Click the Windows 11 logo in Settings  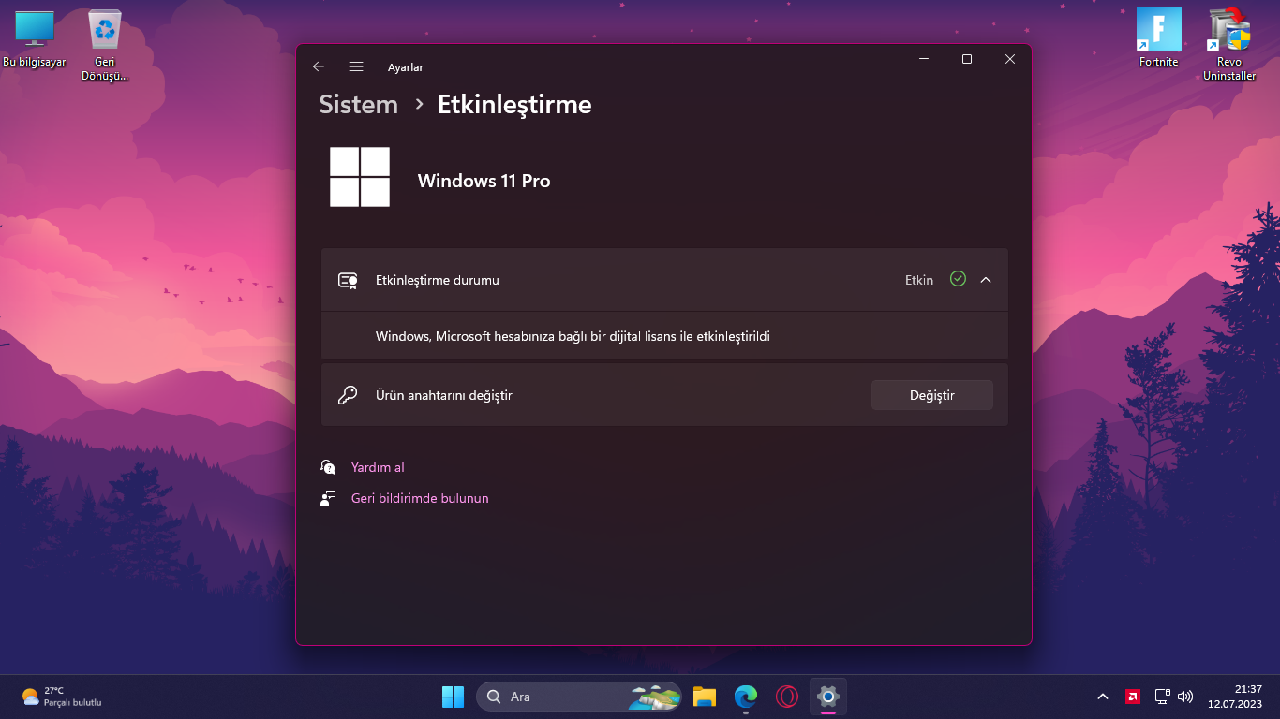point(360,177)
